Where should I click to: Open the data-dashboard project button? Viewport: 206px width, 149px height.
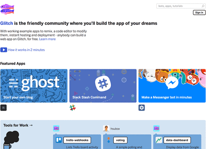[x=177, y=140]
